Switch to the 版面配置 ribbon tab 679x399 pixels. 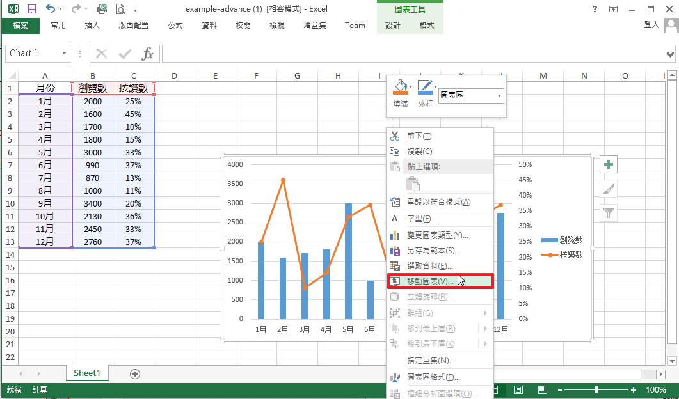(134, 26)
